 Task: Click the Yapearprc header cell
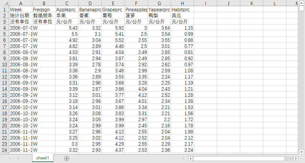pyautogui.click(x=159, y=9)
